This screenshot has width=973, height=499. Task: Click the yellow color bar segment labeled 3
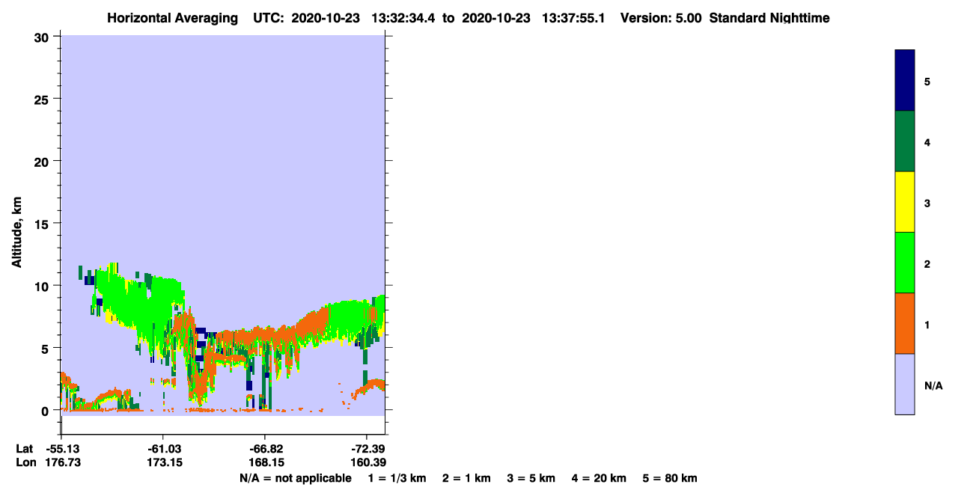905,202
